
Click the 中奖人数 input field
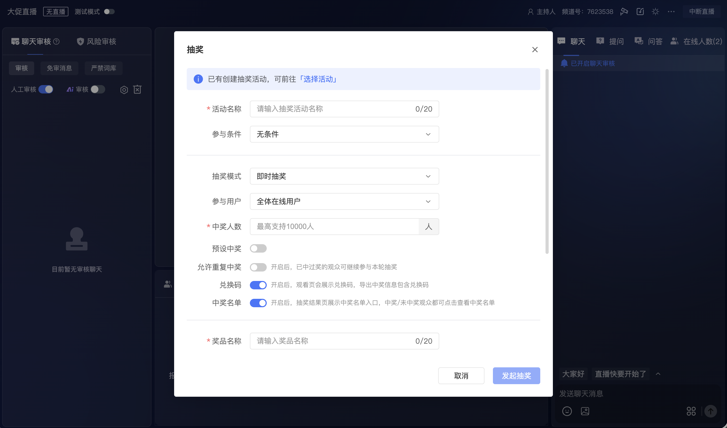pos(335,226)
